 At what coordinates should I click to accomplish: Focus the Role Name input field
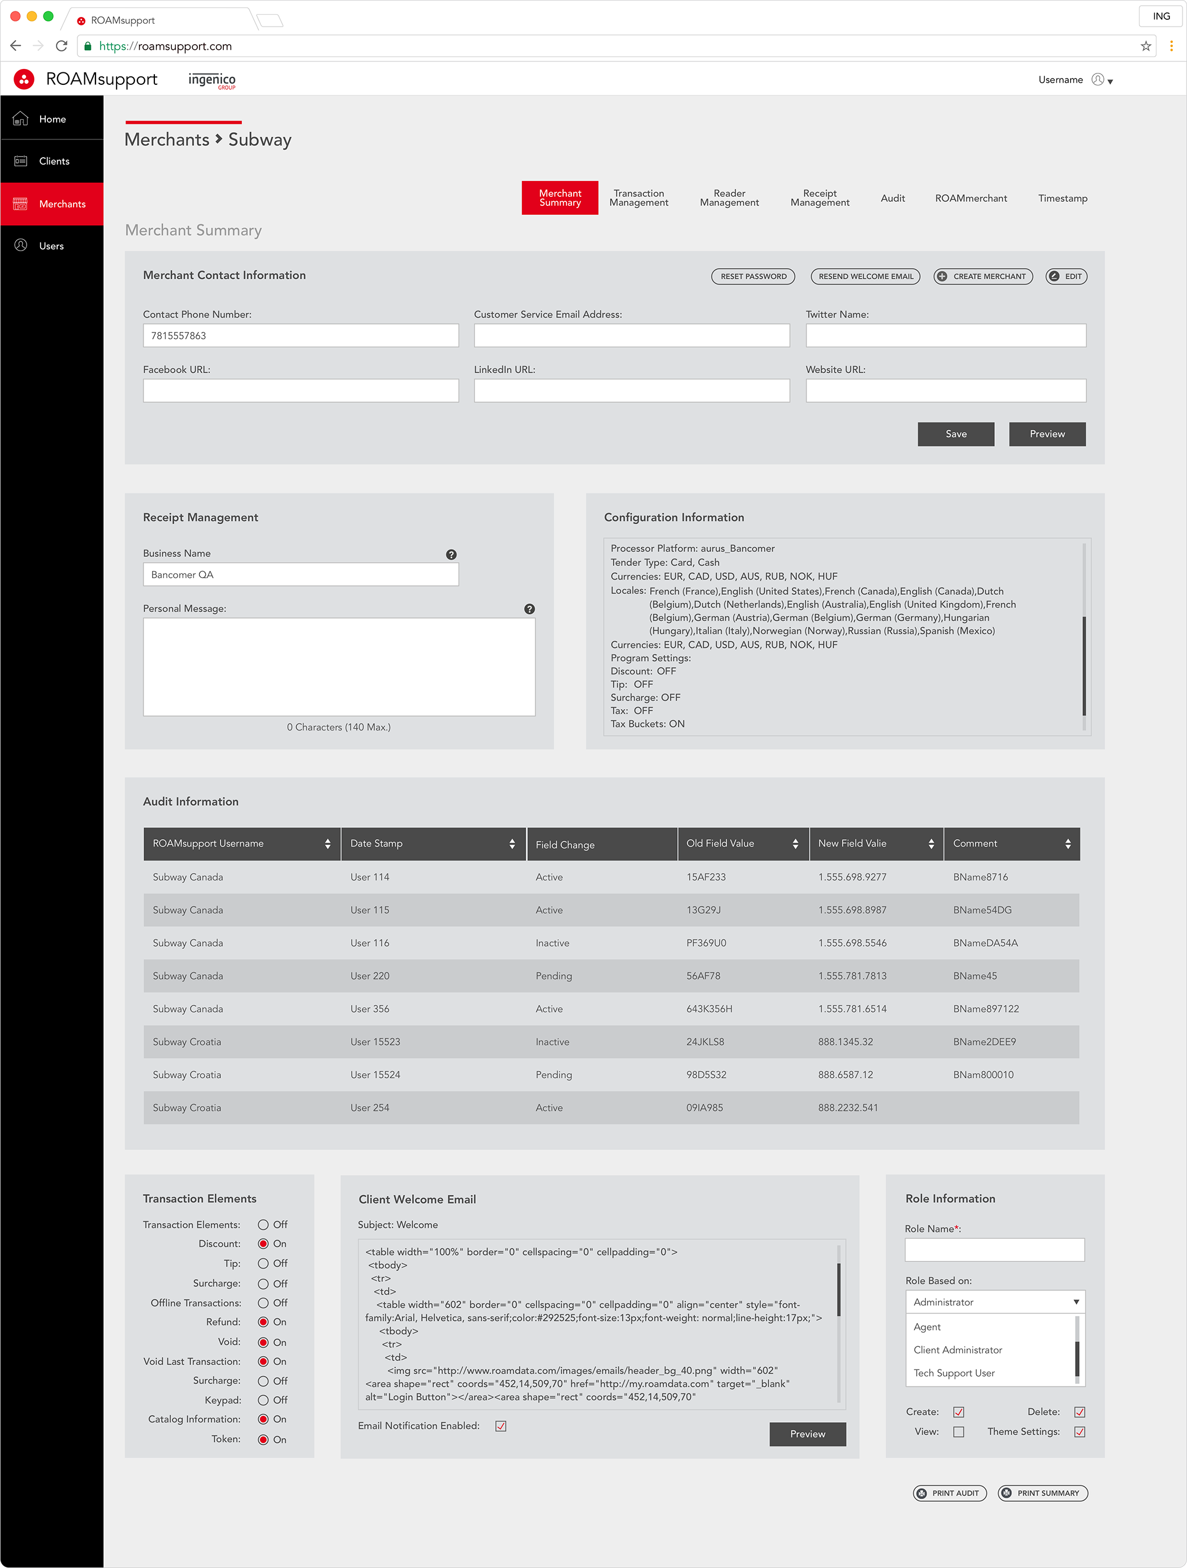pyautogui.click(x=995, y=1250)
